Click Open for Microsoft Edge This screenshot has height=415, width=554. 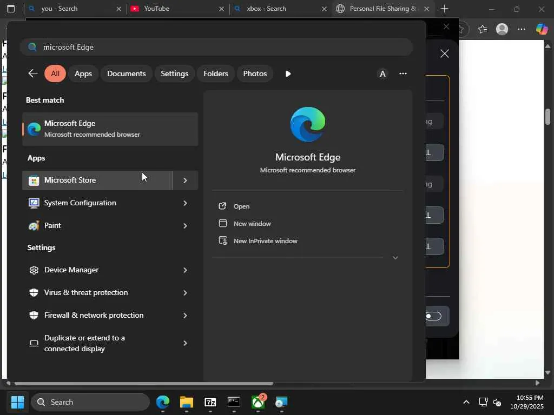241,206
